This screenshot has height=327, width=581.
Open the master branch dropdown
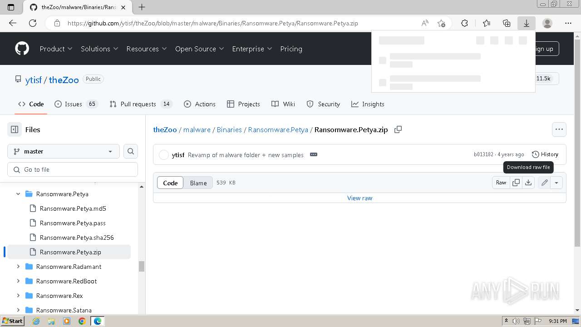64,151
